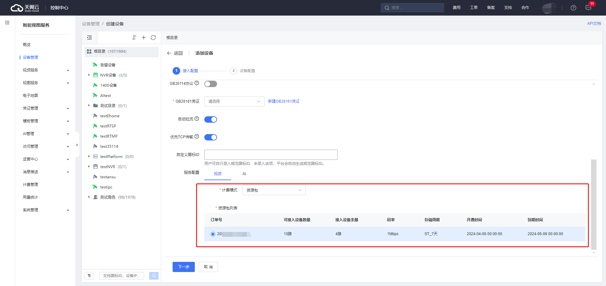
Task: Select the test35114 device
Action: click(x=109, y=146)
